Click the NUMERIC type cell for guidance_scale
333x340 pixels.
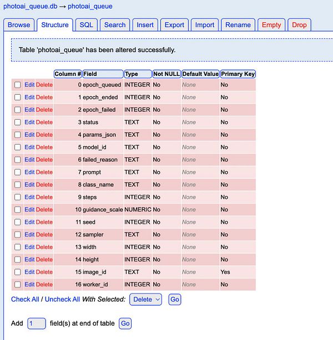click(x=138, y=209)
